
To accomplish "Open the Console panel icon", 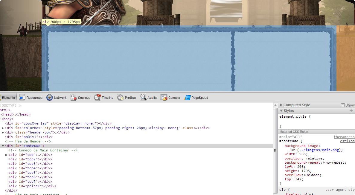I will tap(164, 97).
